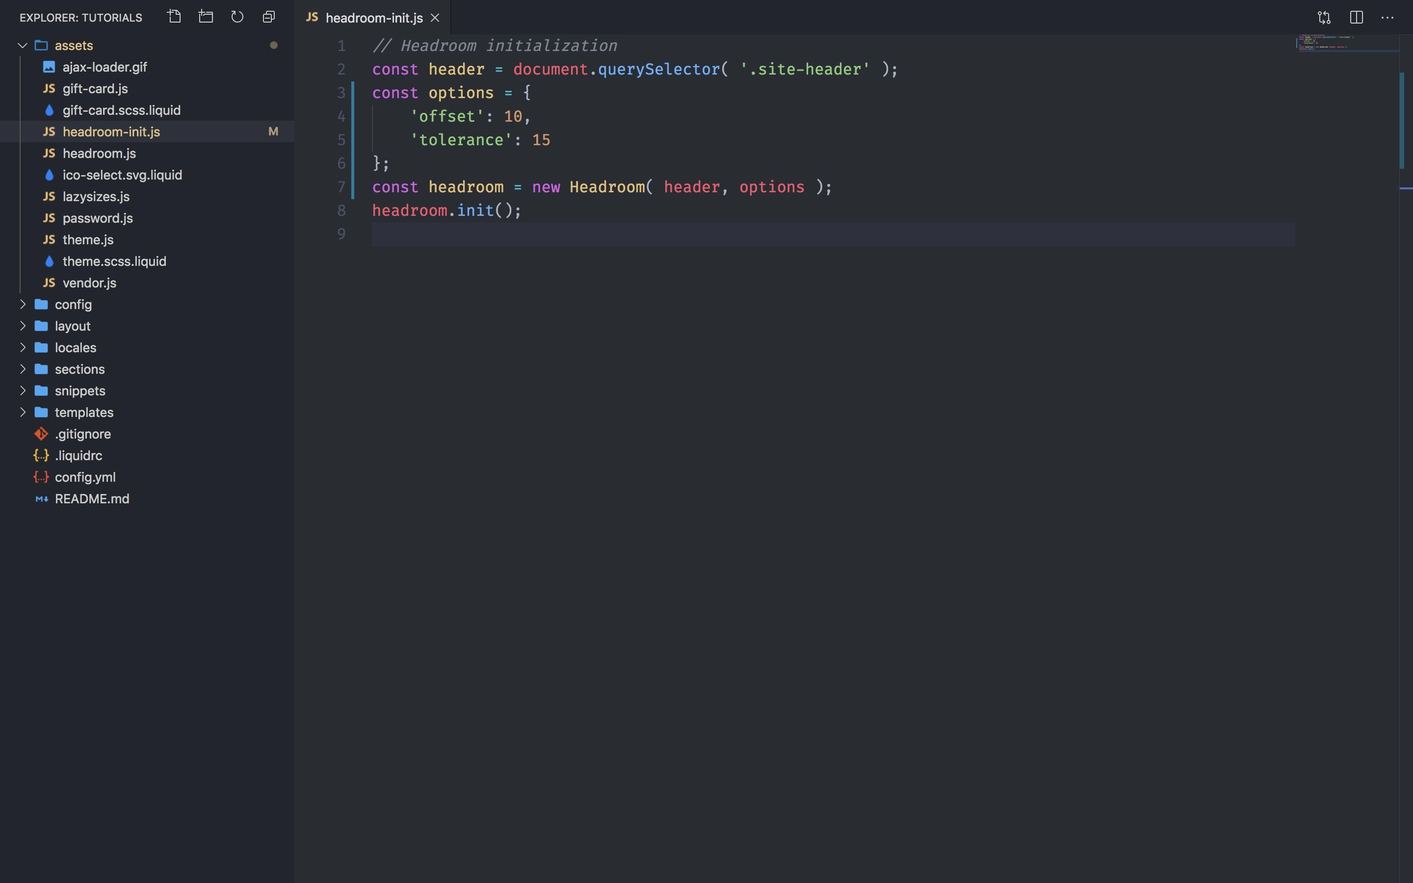Expand the layout folder
Image resolution: width=1413 pixels, height=883 pixels.
(23, 326)
